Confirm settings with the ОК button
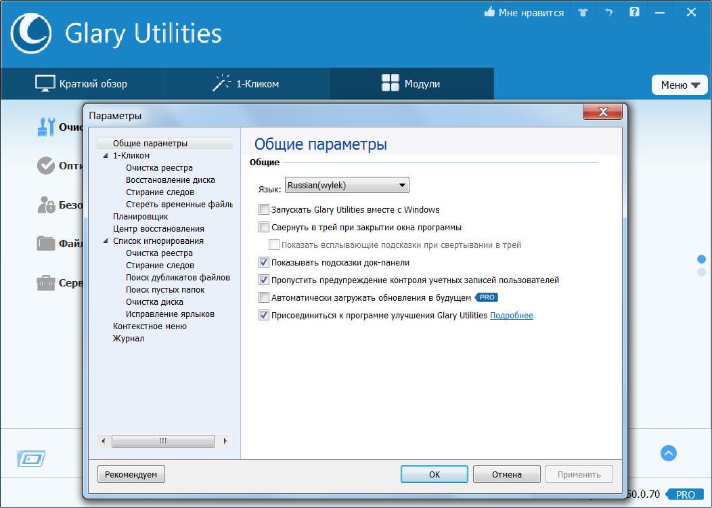712x508 pixels. (435, 474)
